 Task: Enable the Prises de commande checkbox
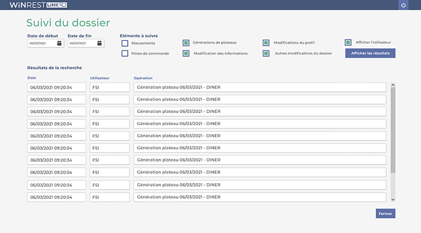125,53
